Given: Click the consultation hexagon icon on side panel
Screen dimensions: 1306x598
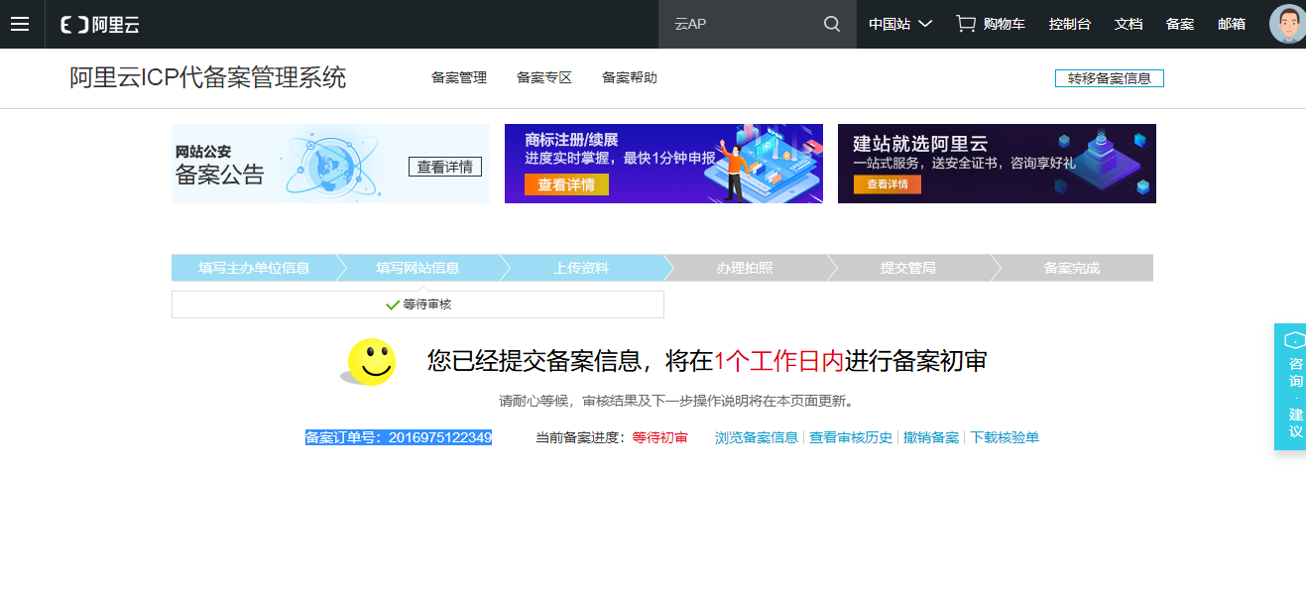Looking at the screenshot, I should point(1295,340).
